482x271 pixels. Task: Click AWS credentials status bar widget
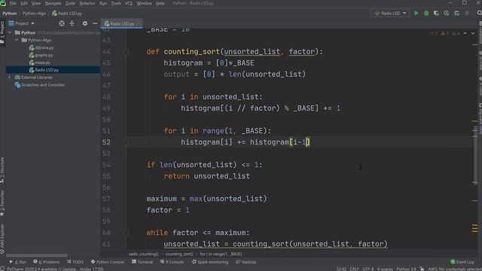(x=455, y=269)
